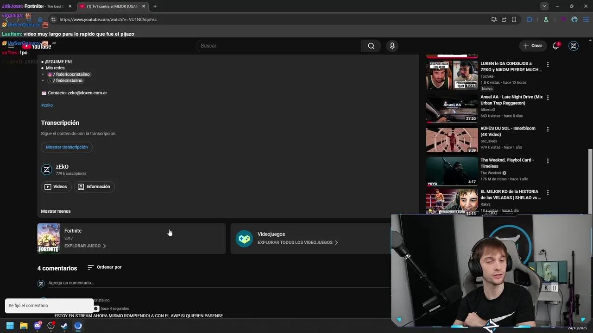Click the #zeko hashtag
The image size is (593, 333).
[47, 105]
